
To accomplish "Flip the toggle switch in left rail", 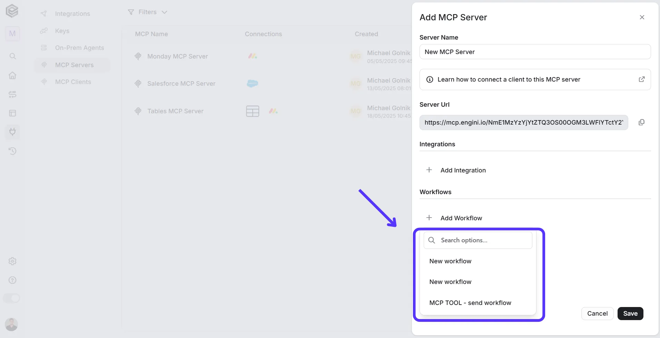I will coord(11,298).
